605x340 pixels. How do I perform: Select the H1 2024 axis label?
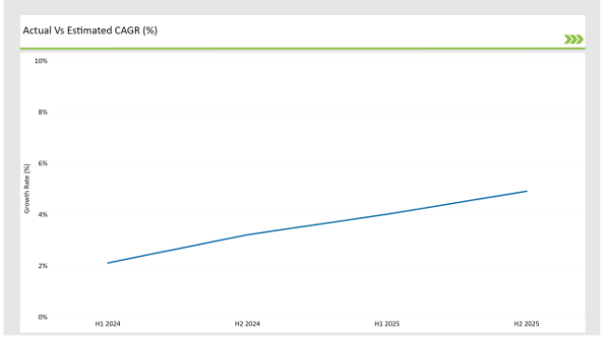(108, 324)
